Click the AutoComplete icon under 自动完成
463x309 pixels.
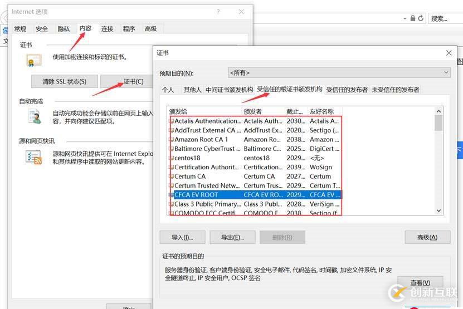pos(35,116)
